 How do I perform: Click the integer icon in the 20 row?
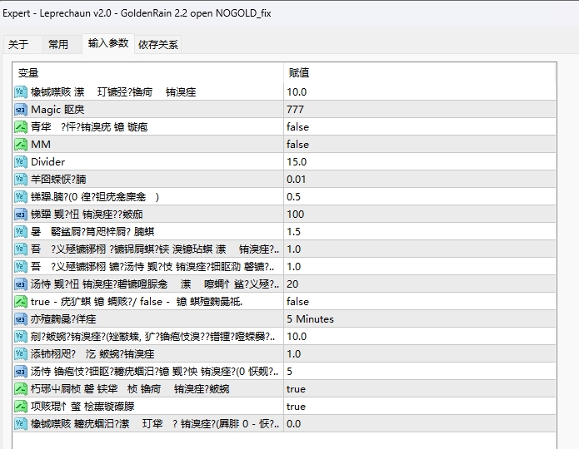click(x=21, y=284)
